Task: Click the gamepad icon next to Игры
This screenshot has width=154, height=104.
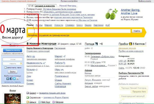Action: pos(62,70)
